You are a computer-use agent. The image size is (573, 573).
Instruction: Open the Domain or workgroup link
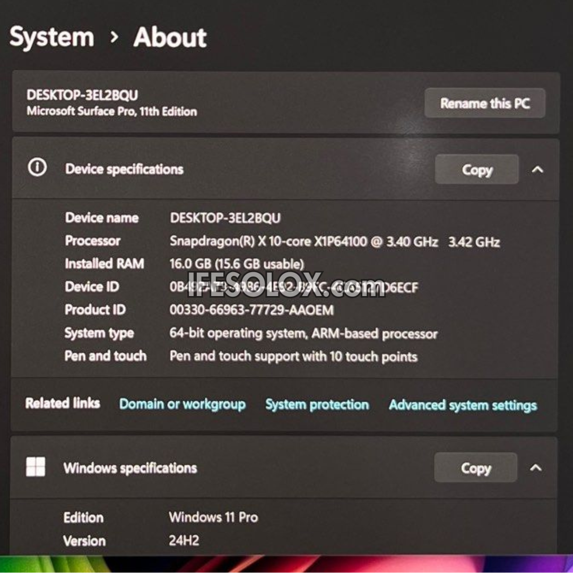click(182, 404)
